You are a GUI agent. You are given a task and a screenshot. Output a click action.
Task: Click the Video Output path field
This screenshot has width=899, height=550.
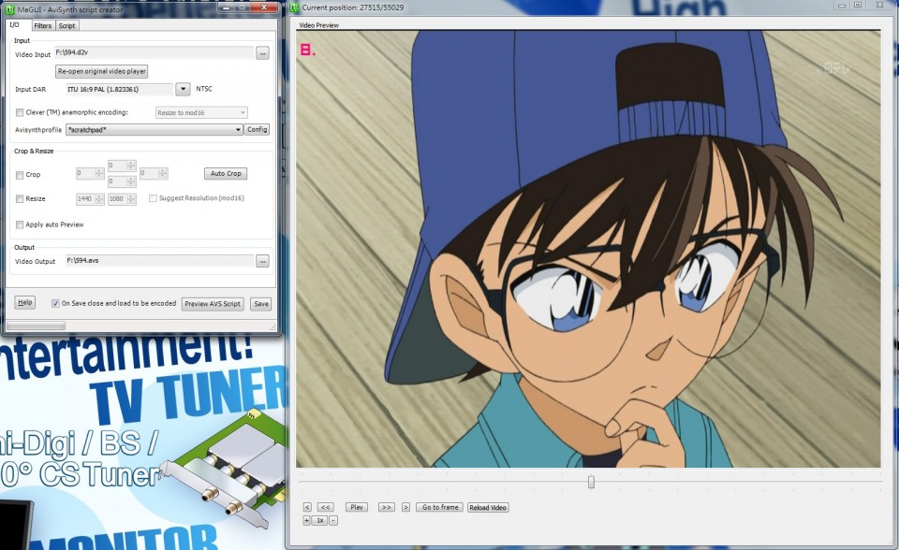click(x=159, y=261)
